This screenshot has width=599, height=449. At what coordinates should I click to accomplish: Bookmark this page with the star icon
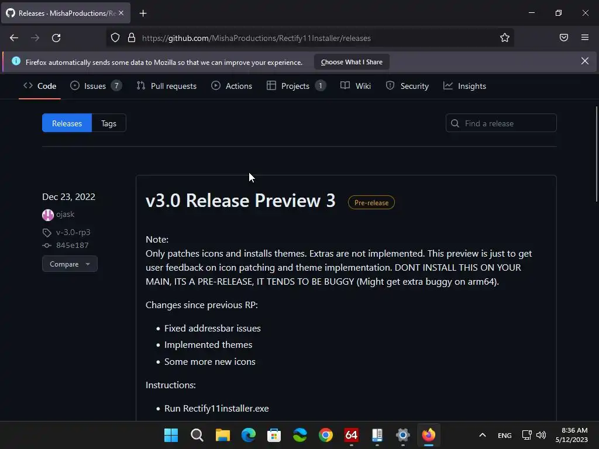(505, 38)
